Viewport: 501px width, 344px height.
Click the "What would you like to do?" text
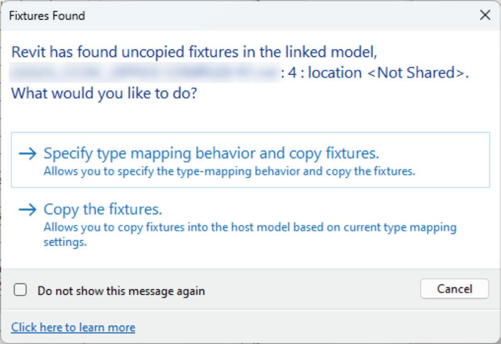point(104,93)
